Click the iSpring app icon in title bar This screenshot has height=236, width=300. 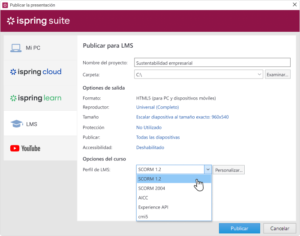point(5,5)
